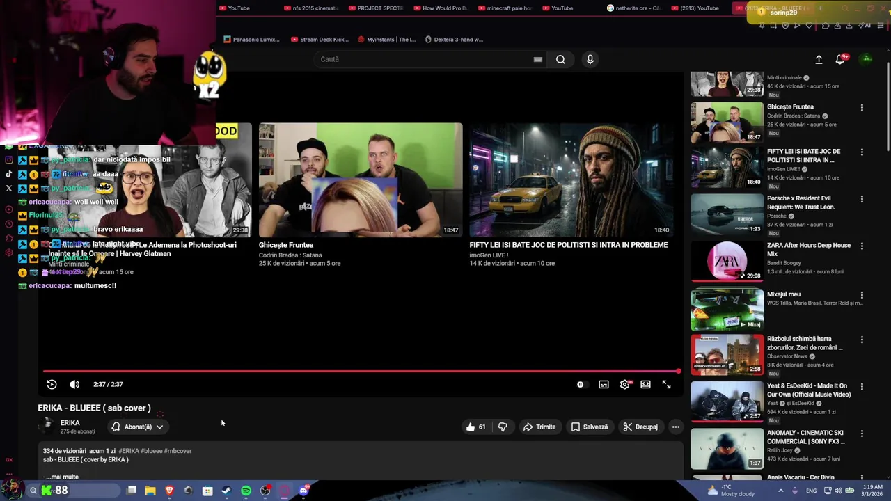Open options for the Porsche x Resident Evil video
The image size is (891, 501).
(862, 199)
